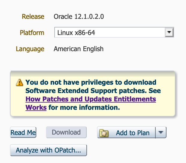Expand the Add to Plan arrow menu
Image resolution: width=186 pixels, height=163 pixels.
coord(161,132)
